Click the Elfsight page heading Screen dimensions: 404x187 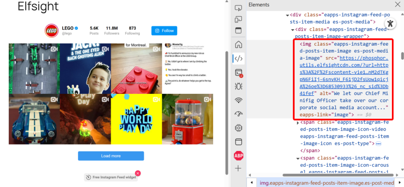38,6
